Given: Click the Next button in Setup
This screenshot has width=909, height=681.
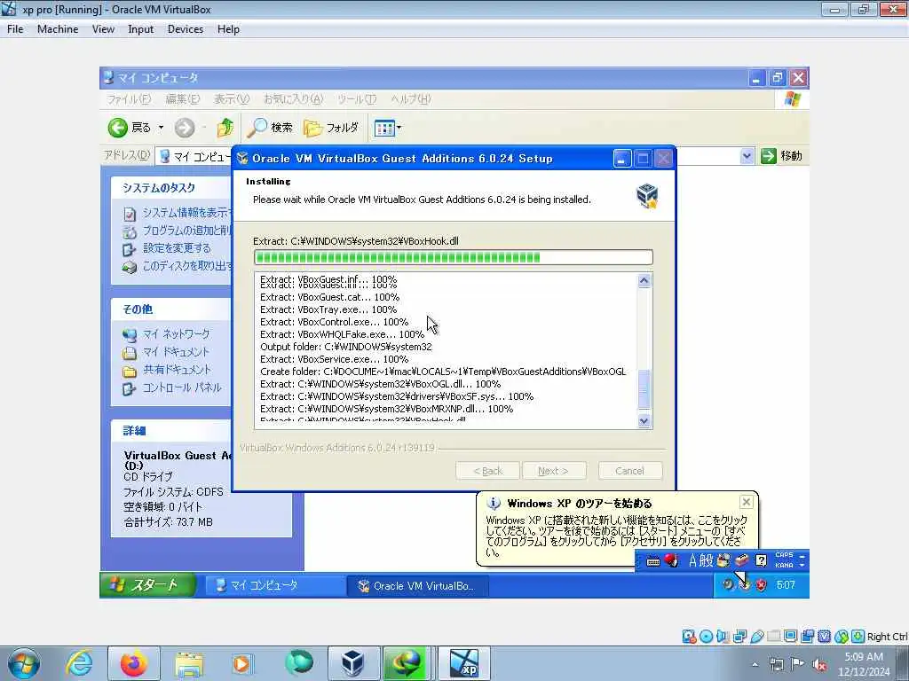Looking at the screenshot, I should point(554,471).
